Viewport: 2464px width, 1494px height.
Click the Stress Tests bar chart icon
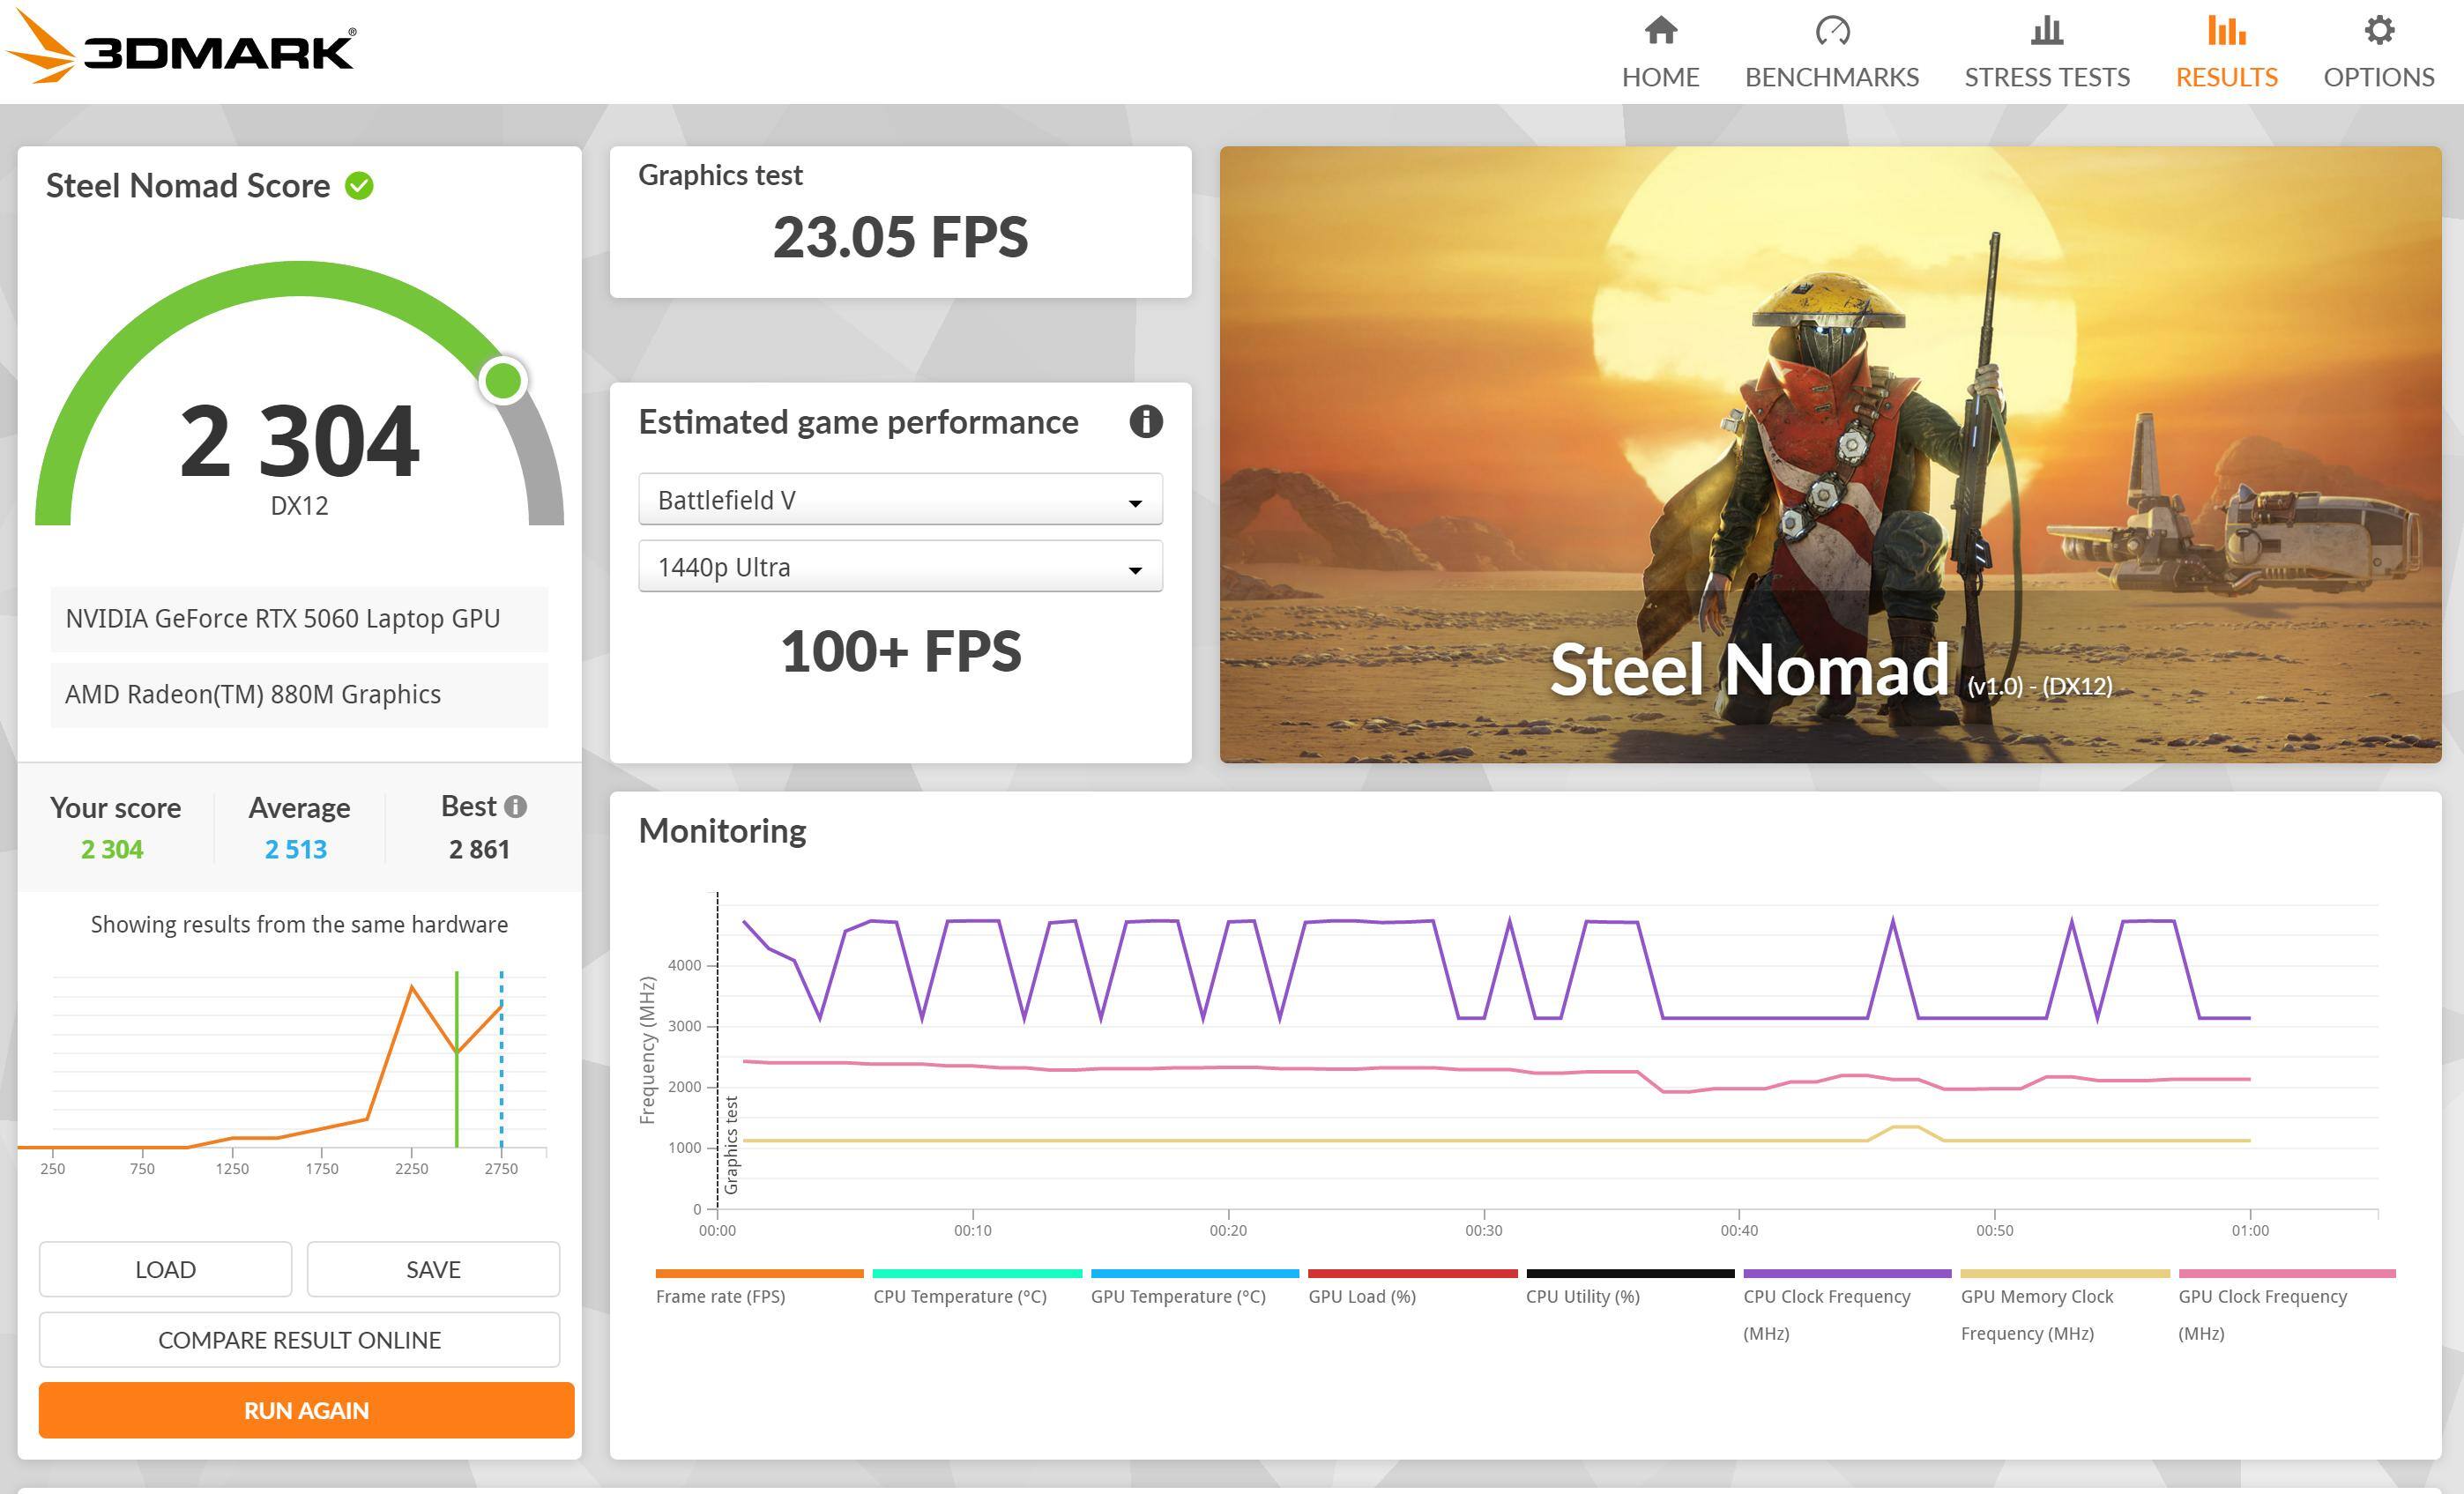pos(2047,30)
